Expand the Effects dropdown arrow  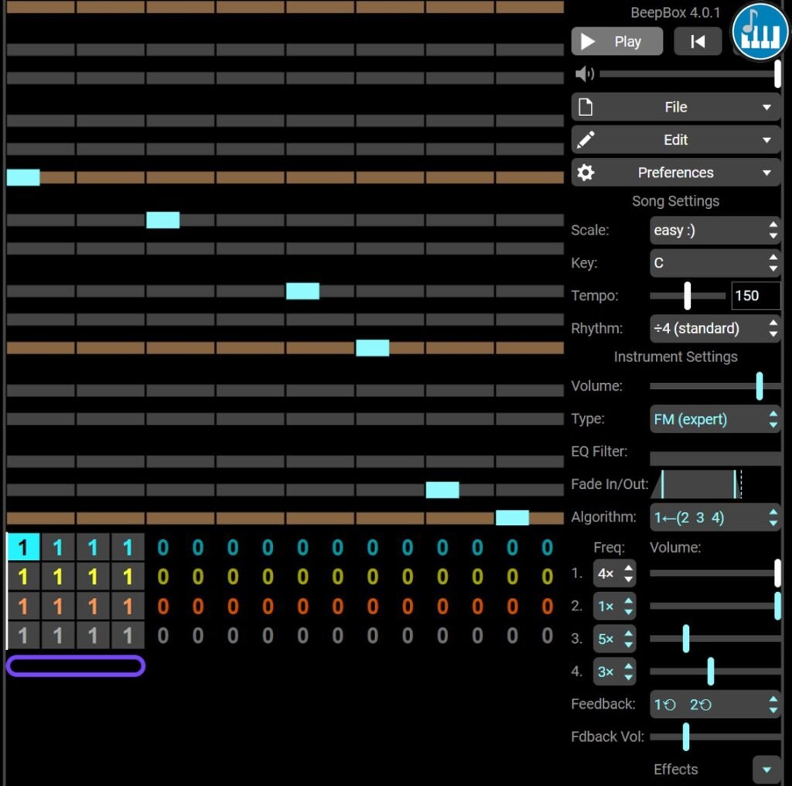tap(766, 769)
